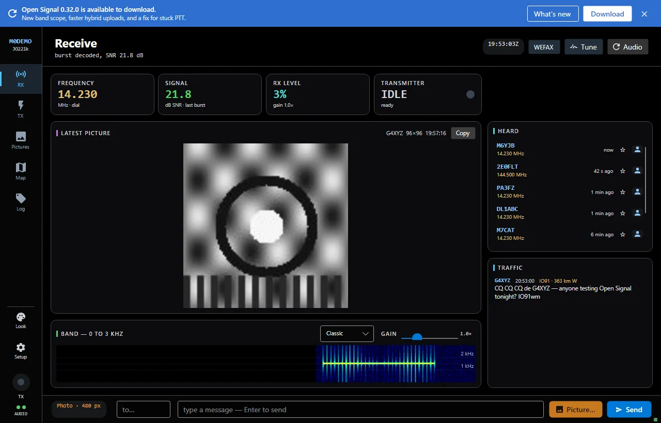
Task: Click the 144.500 MHz frequency under 2E0FLT
Action: pyautogui.click(x=512, y=175)
